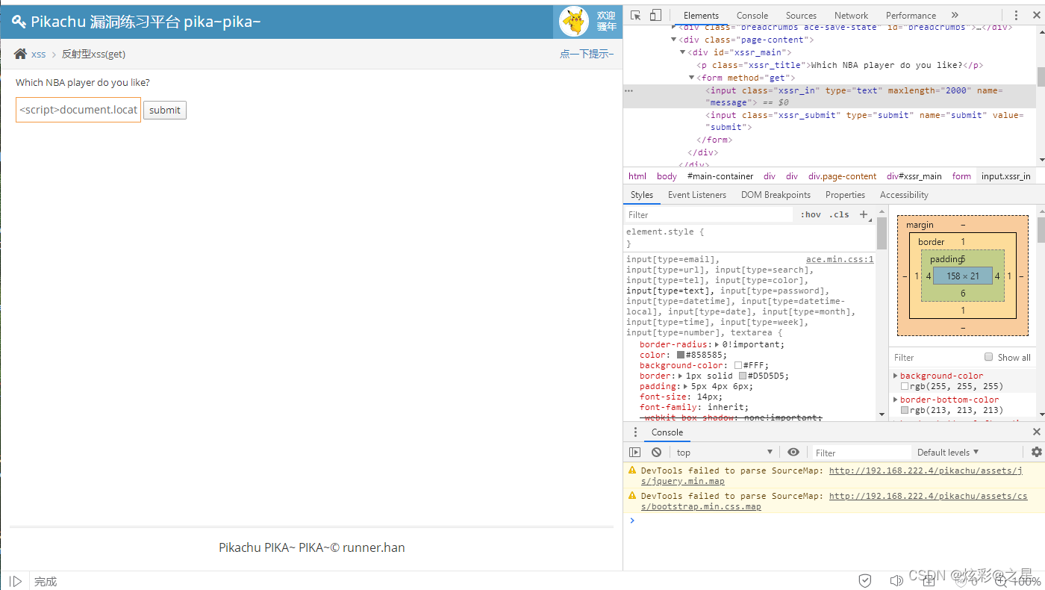Click the NBA player message input field
This screenshot has height=590, width=1045.
coord(78,110)
